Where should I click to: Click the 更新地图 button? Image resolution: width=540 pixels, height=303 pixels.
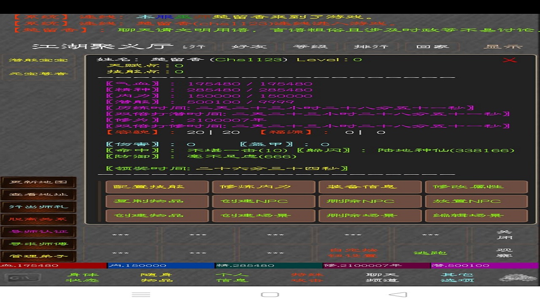pyautogui.click(x=38, y=182)
